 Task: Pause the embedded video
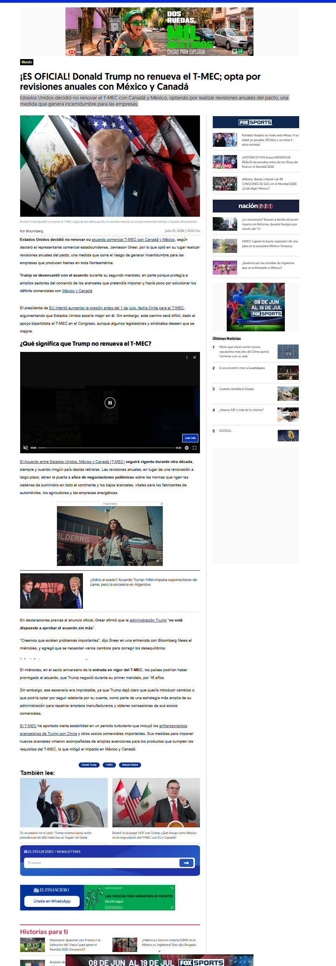click(x=110, y=403)
